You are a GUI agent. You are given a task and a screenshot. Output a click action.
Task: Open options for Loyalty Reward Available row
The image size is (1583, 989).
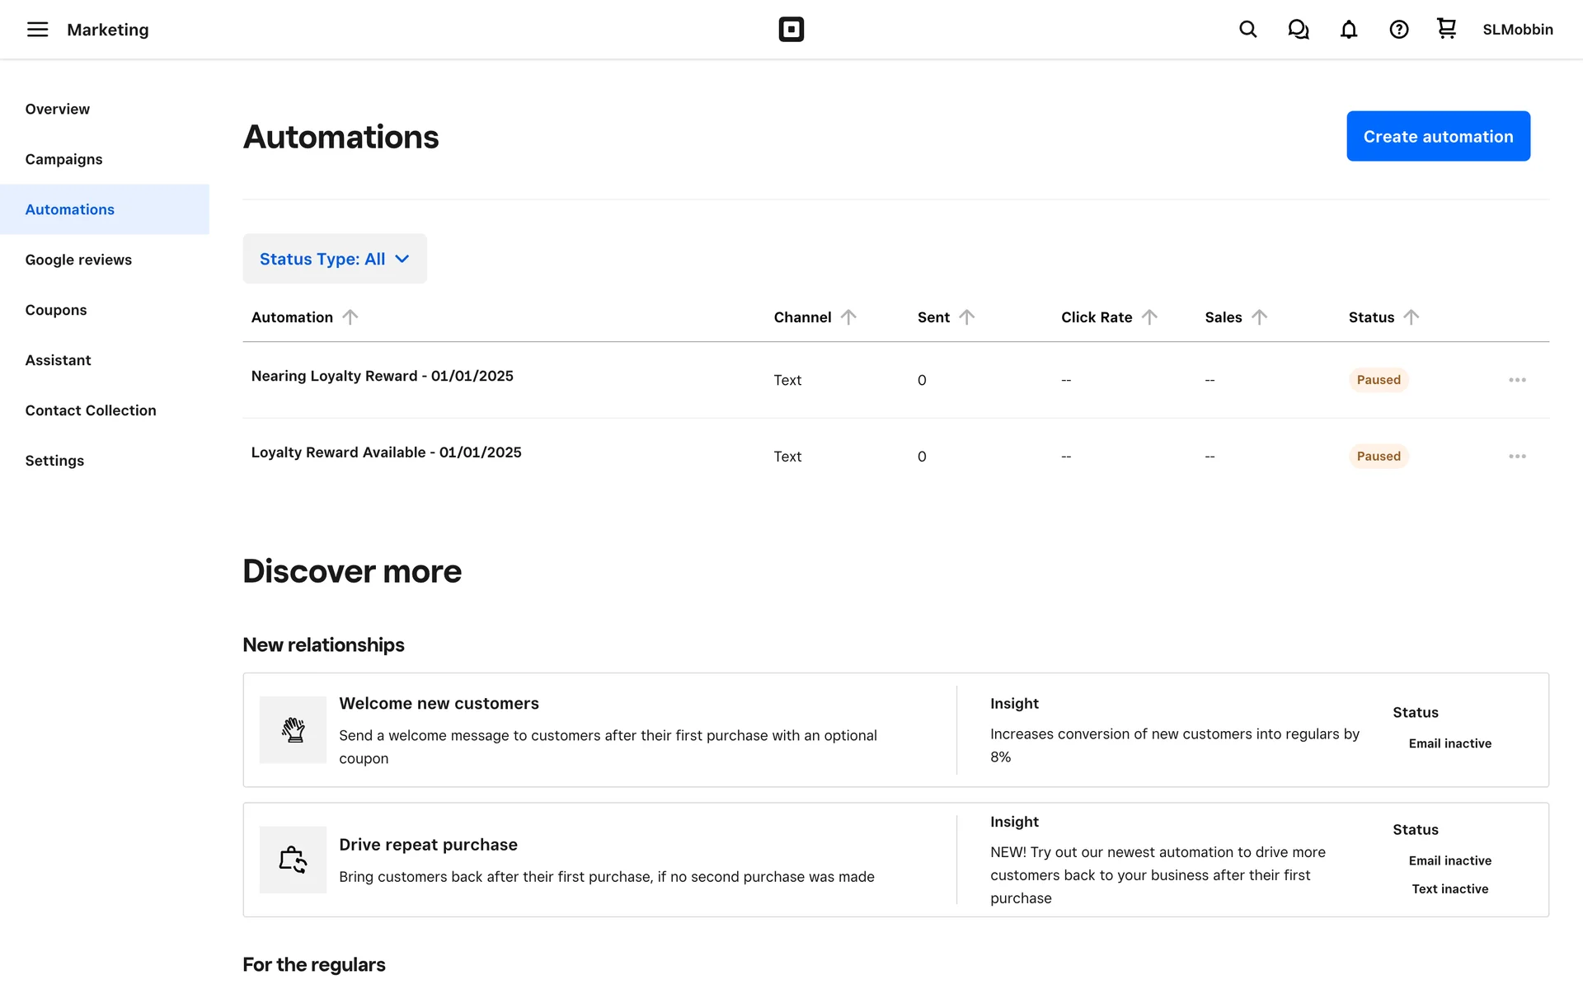point(1517,457)
